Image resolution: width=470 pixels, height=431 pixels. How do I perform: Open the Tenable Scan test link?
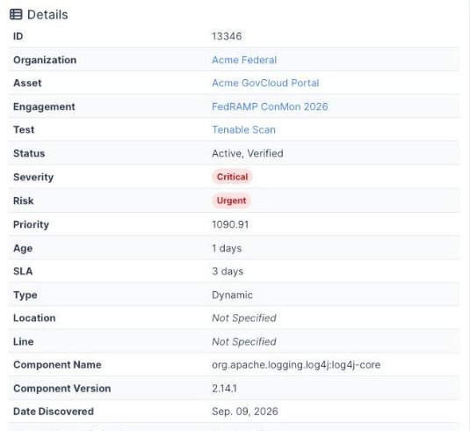pyautogui.click(x=243, y=130)
